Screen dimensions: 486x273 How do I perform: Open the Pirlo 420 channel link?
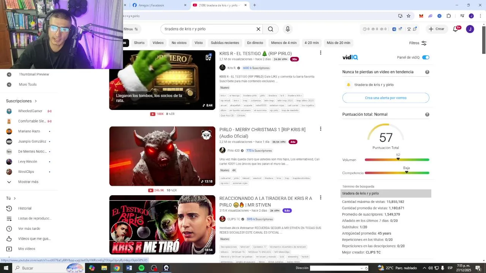(x=234, y=151)
